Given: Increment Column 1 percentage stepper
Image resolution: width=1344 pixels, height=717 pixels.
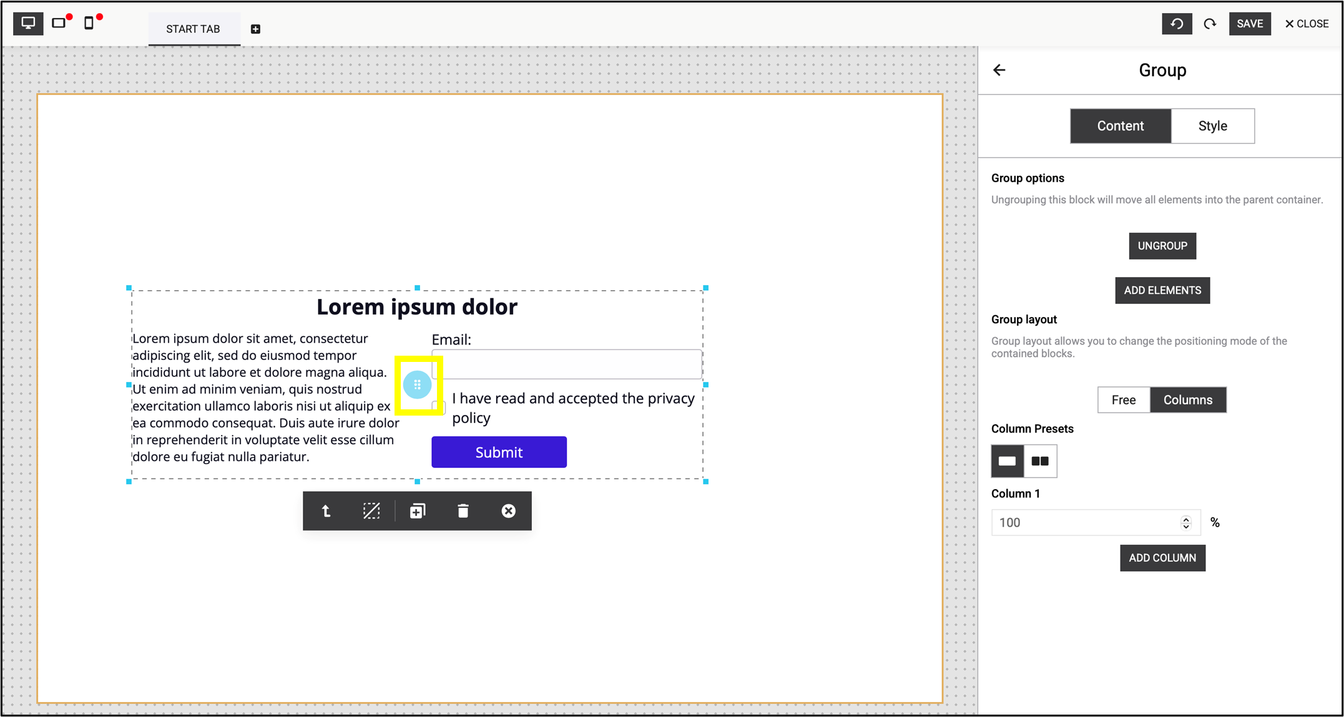Looking at the screenshot, I should (1186, 519).
